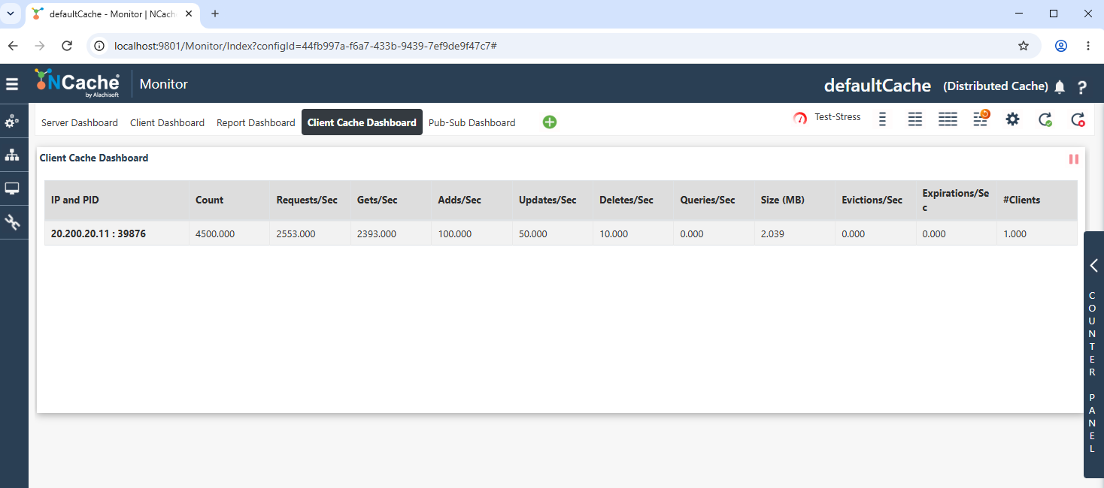Image resolution: width=1104 pixels, height=488 pixels.
Task: Switch to two-column layout
Action: [915, 119]
